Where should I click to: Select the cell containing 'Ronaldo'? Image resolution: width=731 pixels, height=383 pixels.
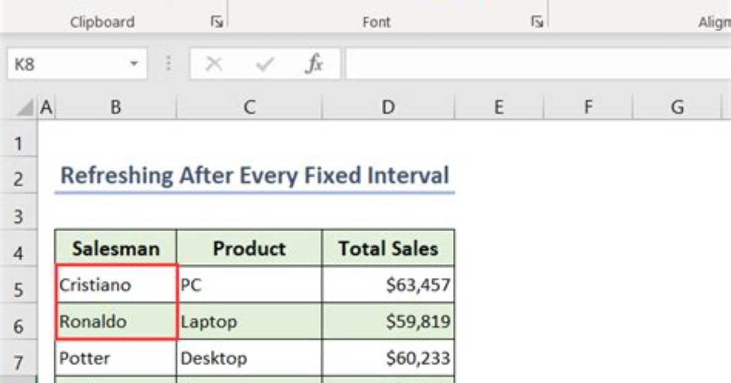[x=116, y=321]
